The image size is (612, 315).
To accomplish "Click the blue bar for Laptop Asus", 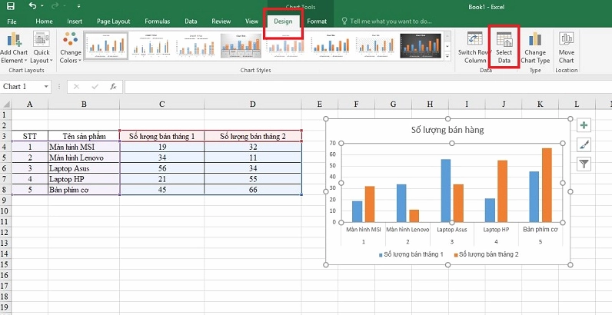I will pyautogui.click(x=446, y=191).
